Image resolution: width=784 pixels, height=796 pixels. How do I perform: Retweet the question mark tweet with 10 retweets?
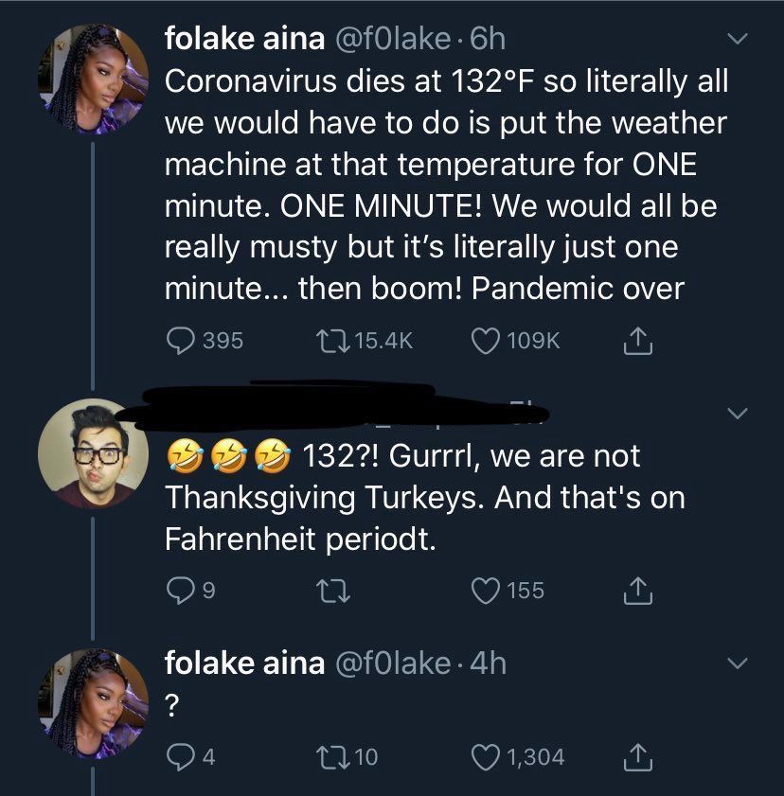click(x=332, y=757)
